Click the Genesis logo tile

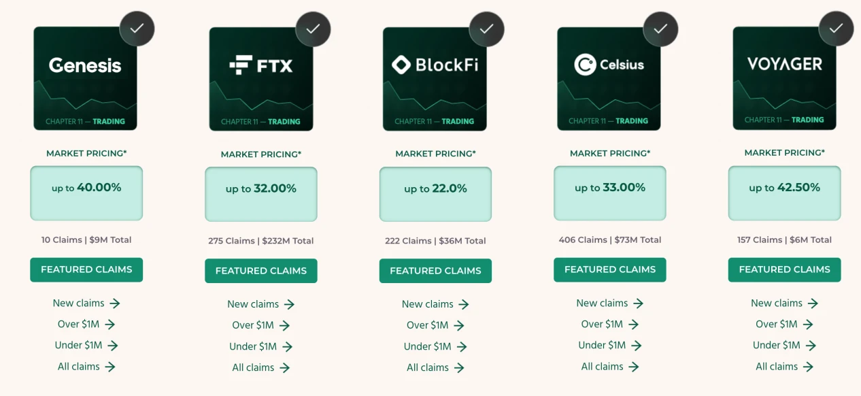click(85, 78)
